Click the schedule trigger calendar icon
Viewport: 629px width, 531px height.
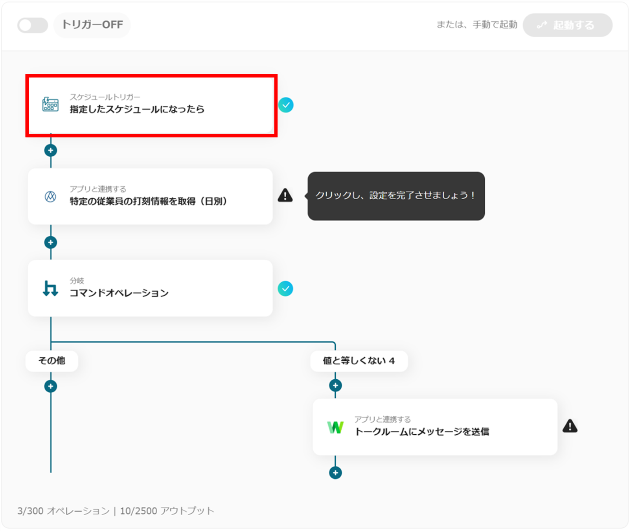[50, 105]
